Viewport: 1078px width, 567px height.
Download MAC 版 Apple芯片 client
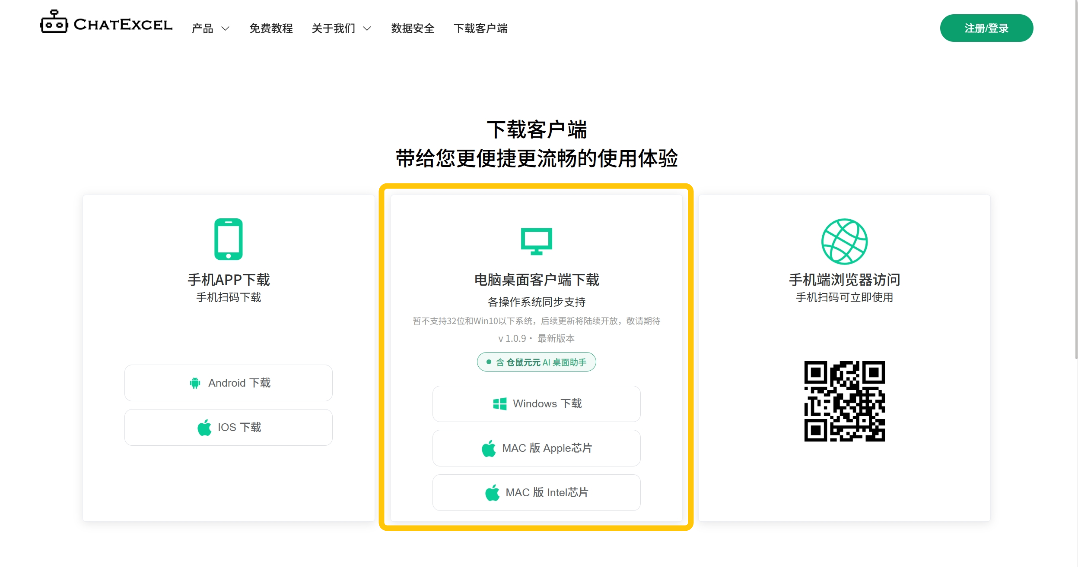pyautogui.click(x=537, y=448)
